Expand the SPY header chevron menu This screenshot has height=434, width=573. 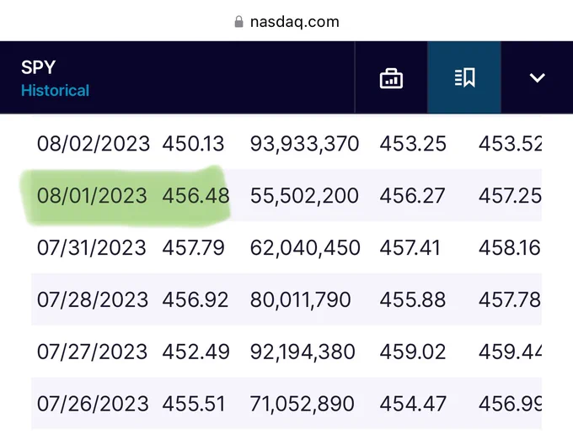point(537,77)
